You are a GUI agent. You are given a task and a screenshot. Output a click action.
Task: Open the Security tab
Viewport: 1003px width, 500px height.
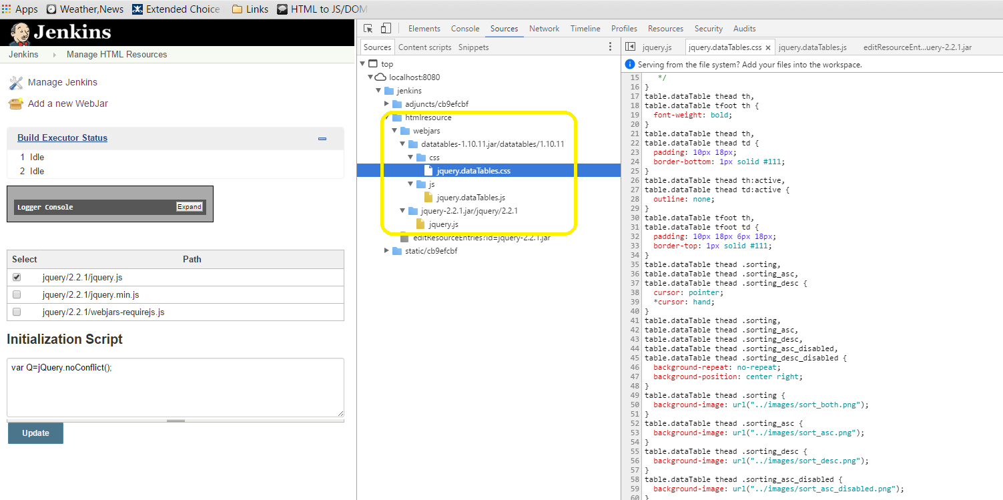point(708,29)
